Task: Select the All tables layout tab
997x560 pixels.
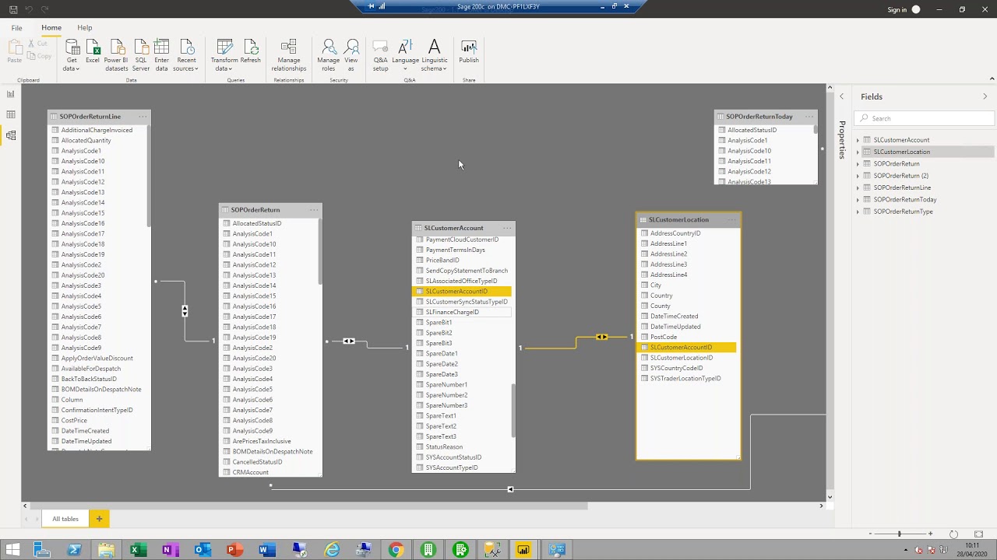Action: click(65, 519)
